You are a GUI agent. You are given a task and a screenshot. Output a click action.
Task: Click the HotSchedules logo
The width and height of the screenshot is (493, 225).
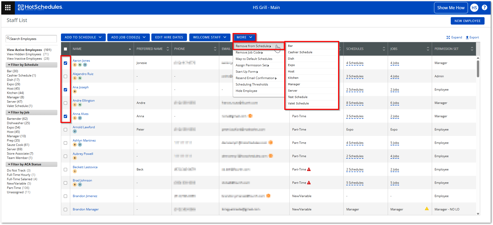coord(40,7)
